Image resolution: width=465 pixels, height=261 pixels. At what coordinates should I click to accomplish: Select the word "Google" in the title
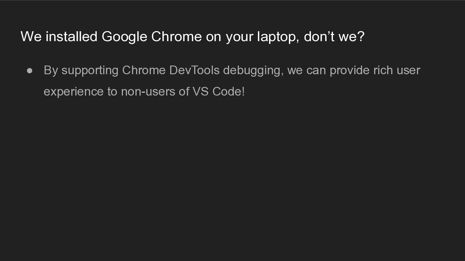pyautogui.click(x=124, y=36)
